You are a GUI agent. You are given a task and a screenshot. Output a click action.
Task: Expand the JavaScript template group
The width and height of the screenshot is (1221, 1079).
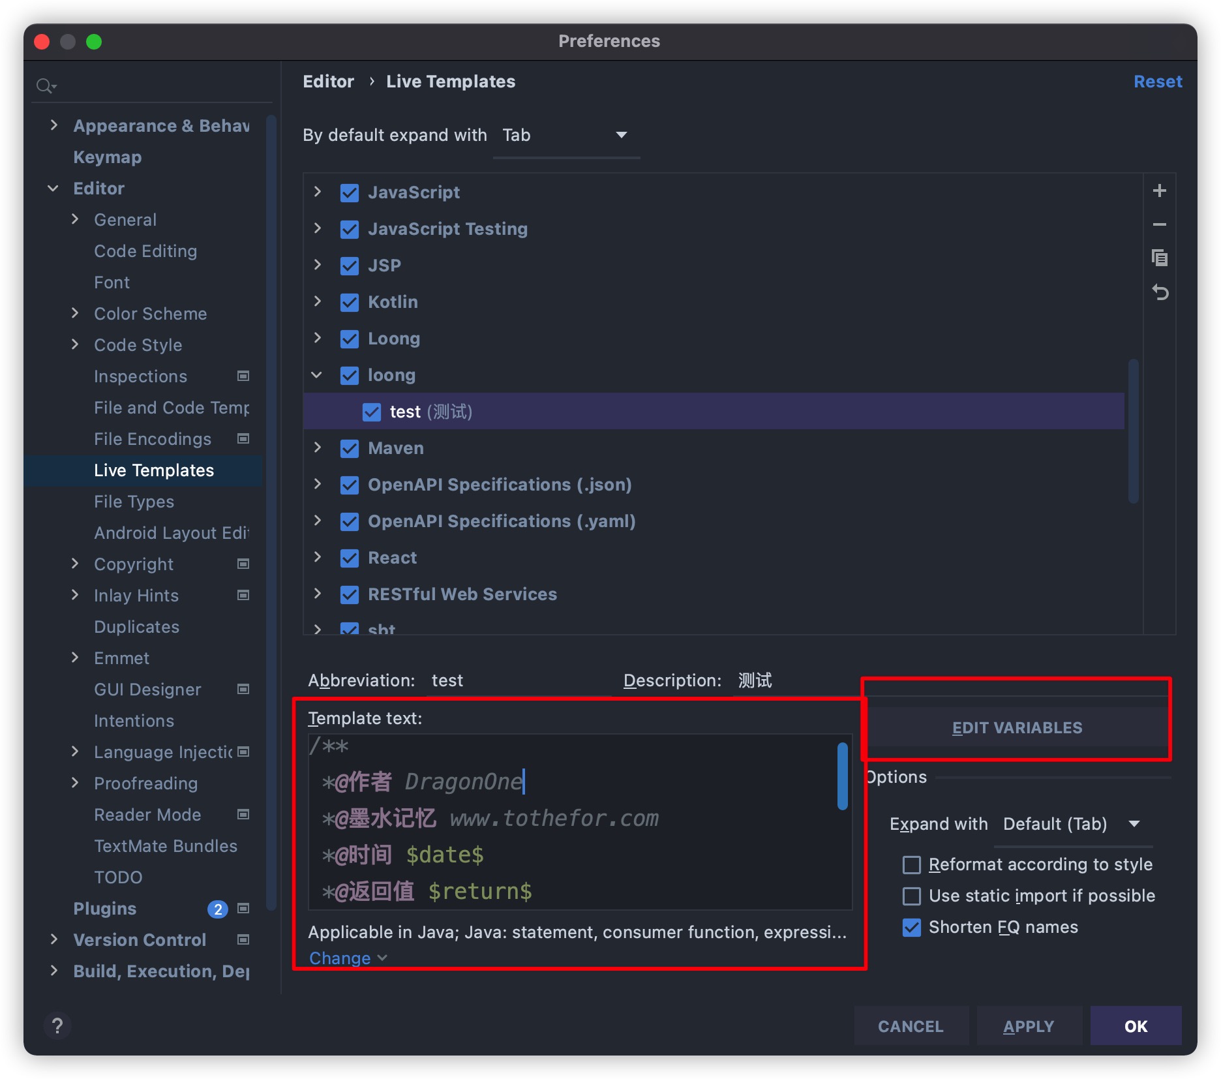tap(318, 192)
